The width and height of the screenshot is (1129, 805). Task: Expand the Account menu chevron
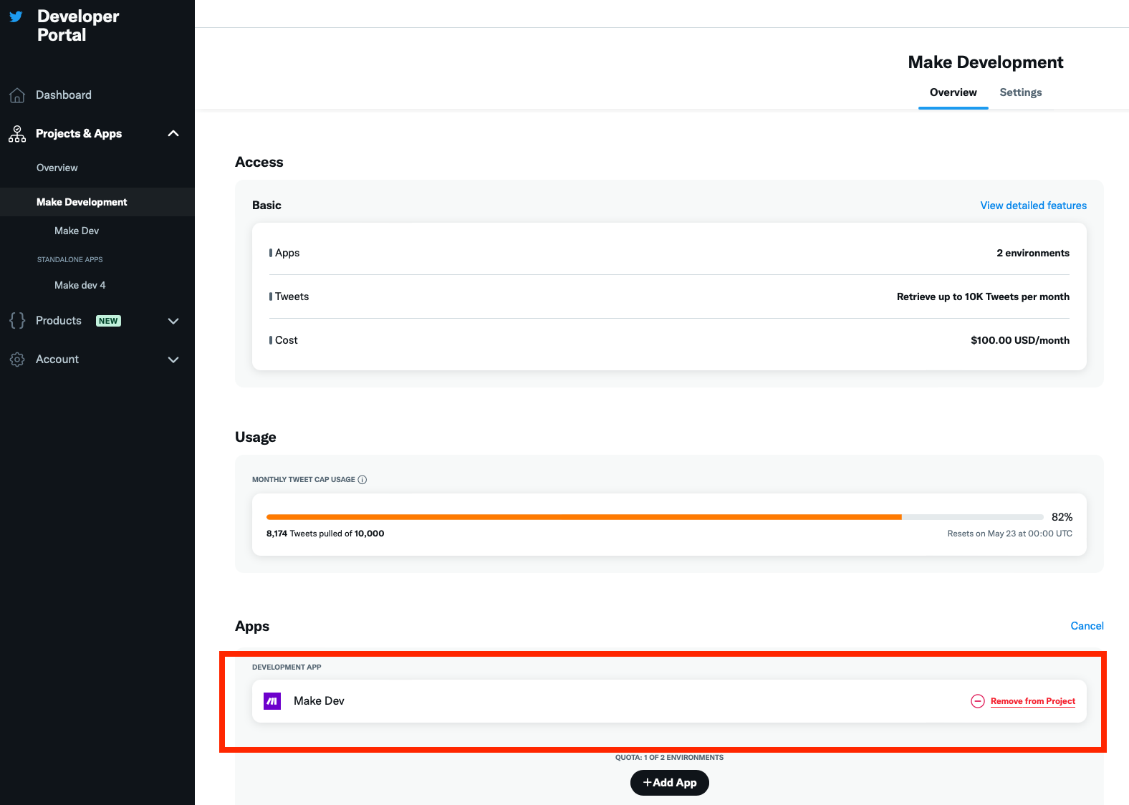pyautogui.click(x=173, y=360)
